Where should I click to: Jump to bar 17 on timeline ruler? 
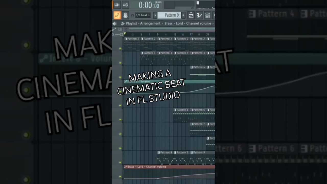[x=191, y=34]
